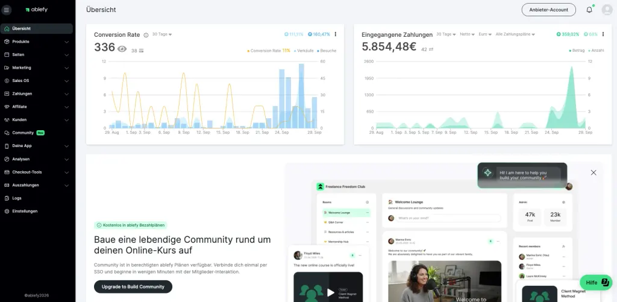
Task: Click the Marketing megaphone icon
Action: click(7, 68)
